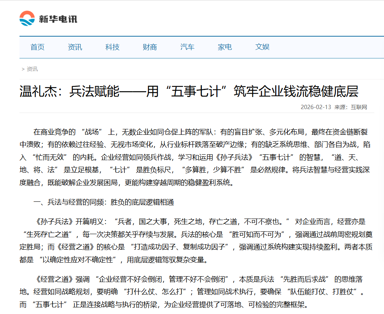Switch to the 资讯 section
384x314 pixels.
coord(74,47)
